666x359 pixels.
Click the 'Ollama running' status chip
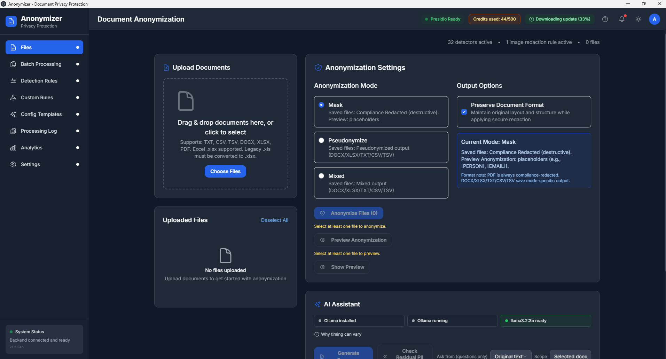coord(452,321)
